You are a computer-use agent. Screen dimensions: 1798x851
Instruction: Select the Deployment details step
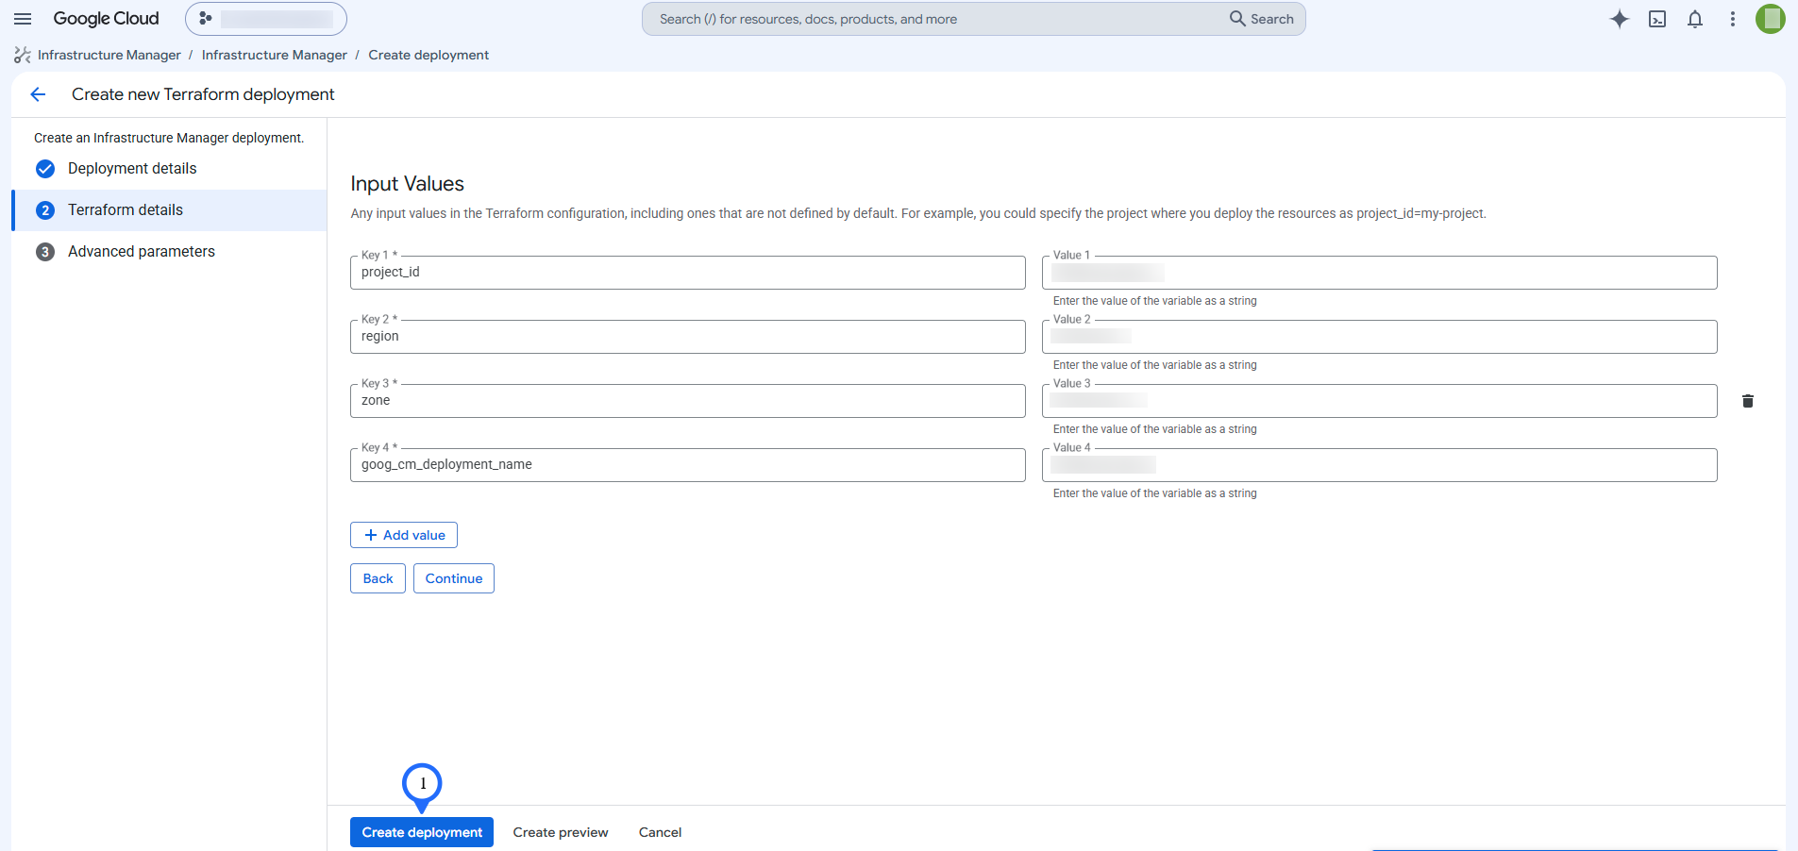(x=169, y=169)
